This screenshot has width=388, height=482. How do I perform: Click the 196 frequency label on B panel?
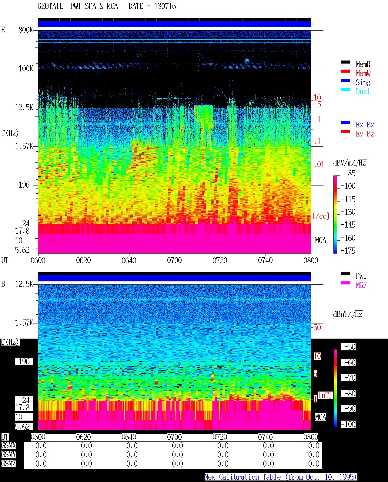pos(24,361)
